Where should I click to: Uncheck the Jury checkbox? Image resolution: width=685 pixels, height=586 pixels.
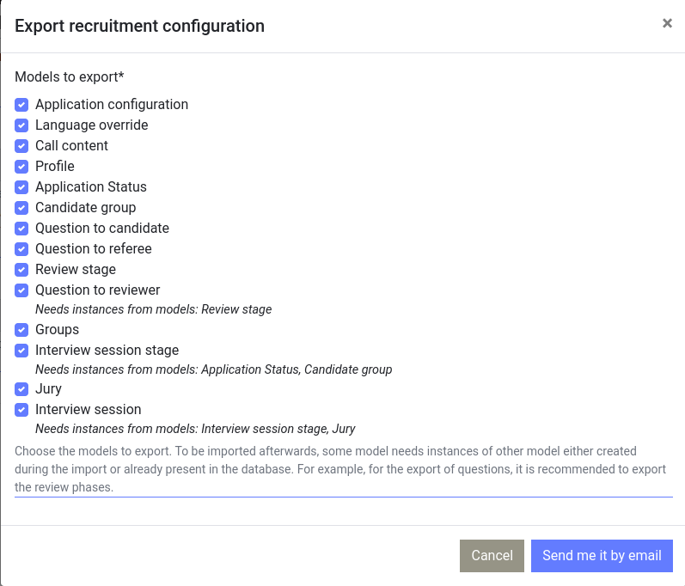(21, 389)
